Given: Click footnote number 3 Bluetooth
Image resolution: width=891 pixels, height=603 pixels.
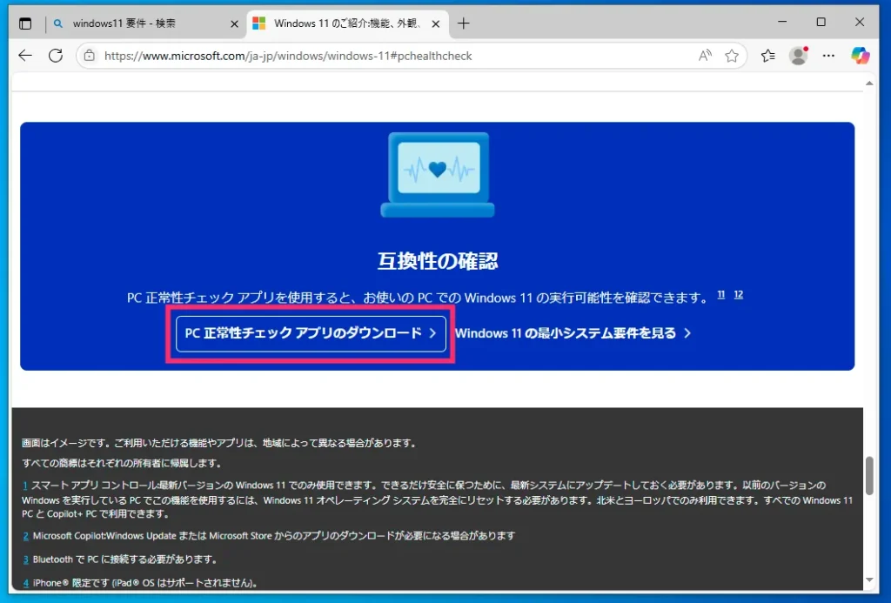Looking at the screenshot, I should tap(25, 559).
